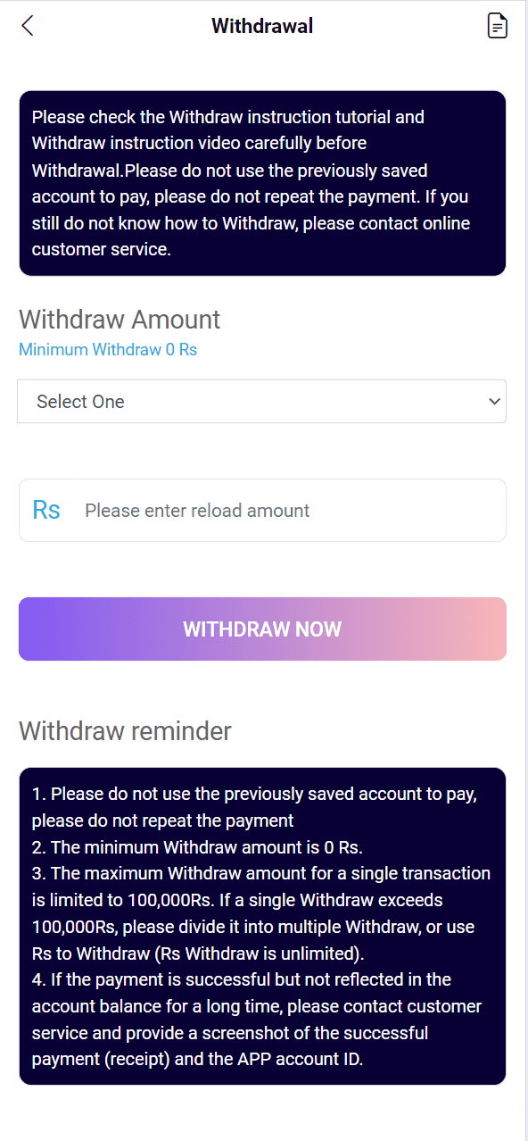The width and height of the screenshot is (528, 1141).
Task: Click the Withdraw reminder heading
Action: 125,731
